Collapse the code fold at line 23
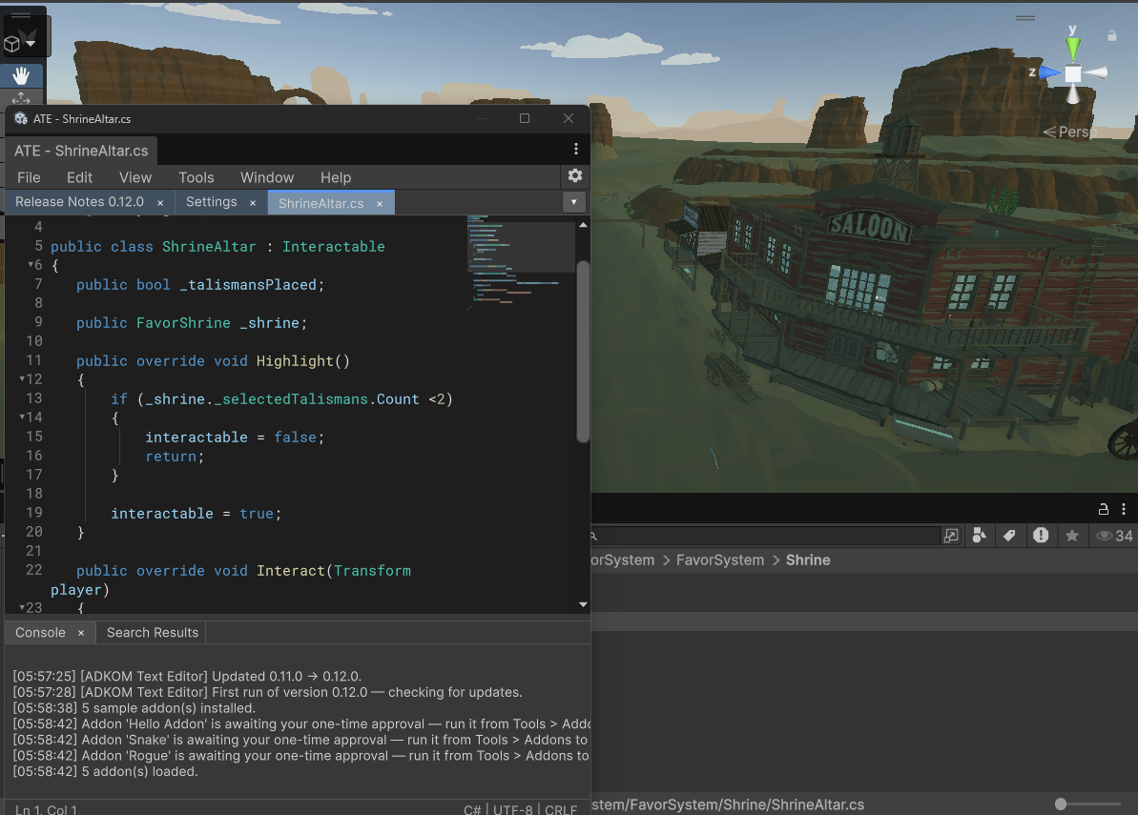The height and width of the screenshot is (815, 1138). click(23, 607)
